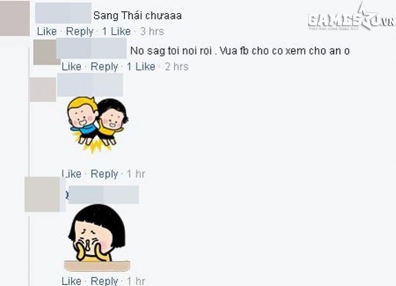Screen dimensions: 396x286
Task: Open the avatar of the crying girl sticker commenter
Action: 42,194
